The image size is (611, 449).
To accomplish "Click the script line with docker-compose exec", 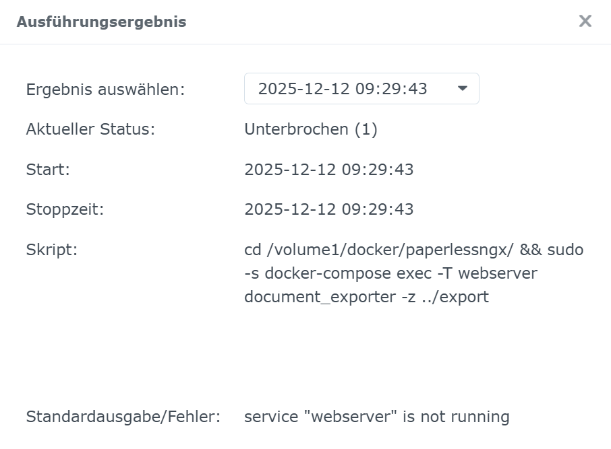I will (x=390, y=273).
